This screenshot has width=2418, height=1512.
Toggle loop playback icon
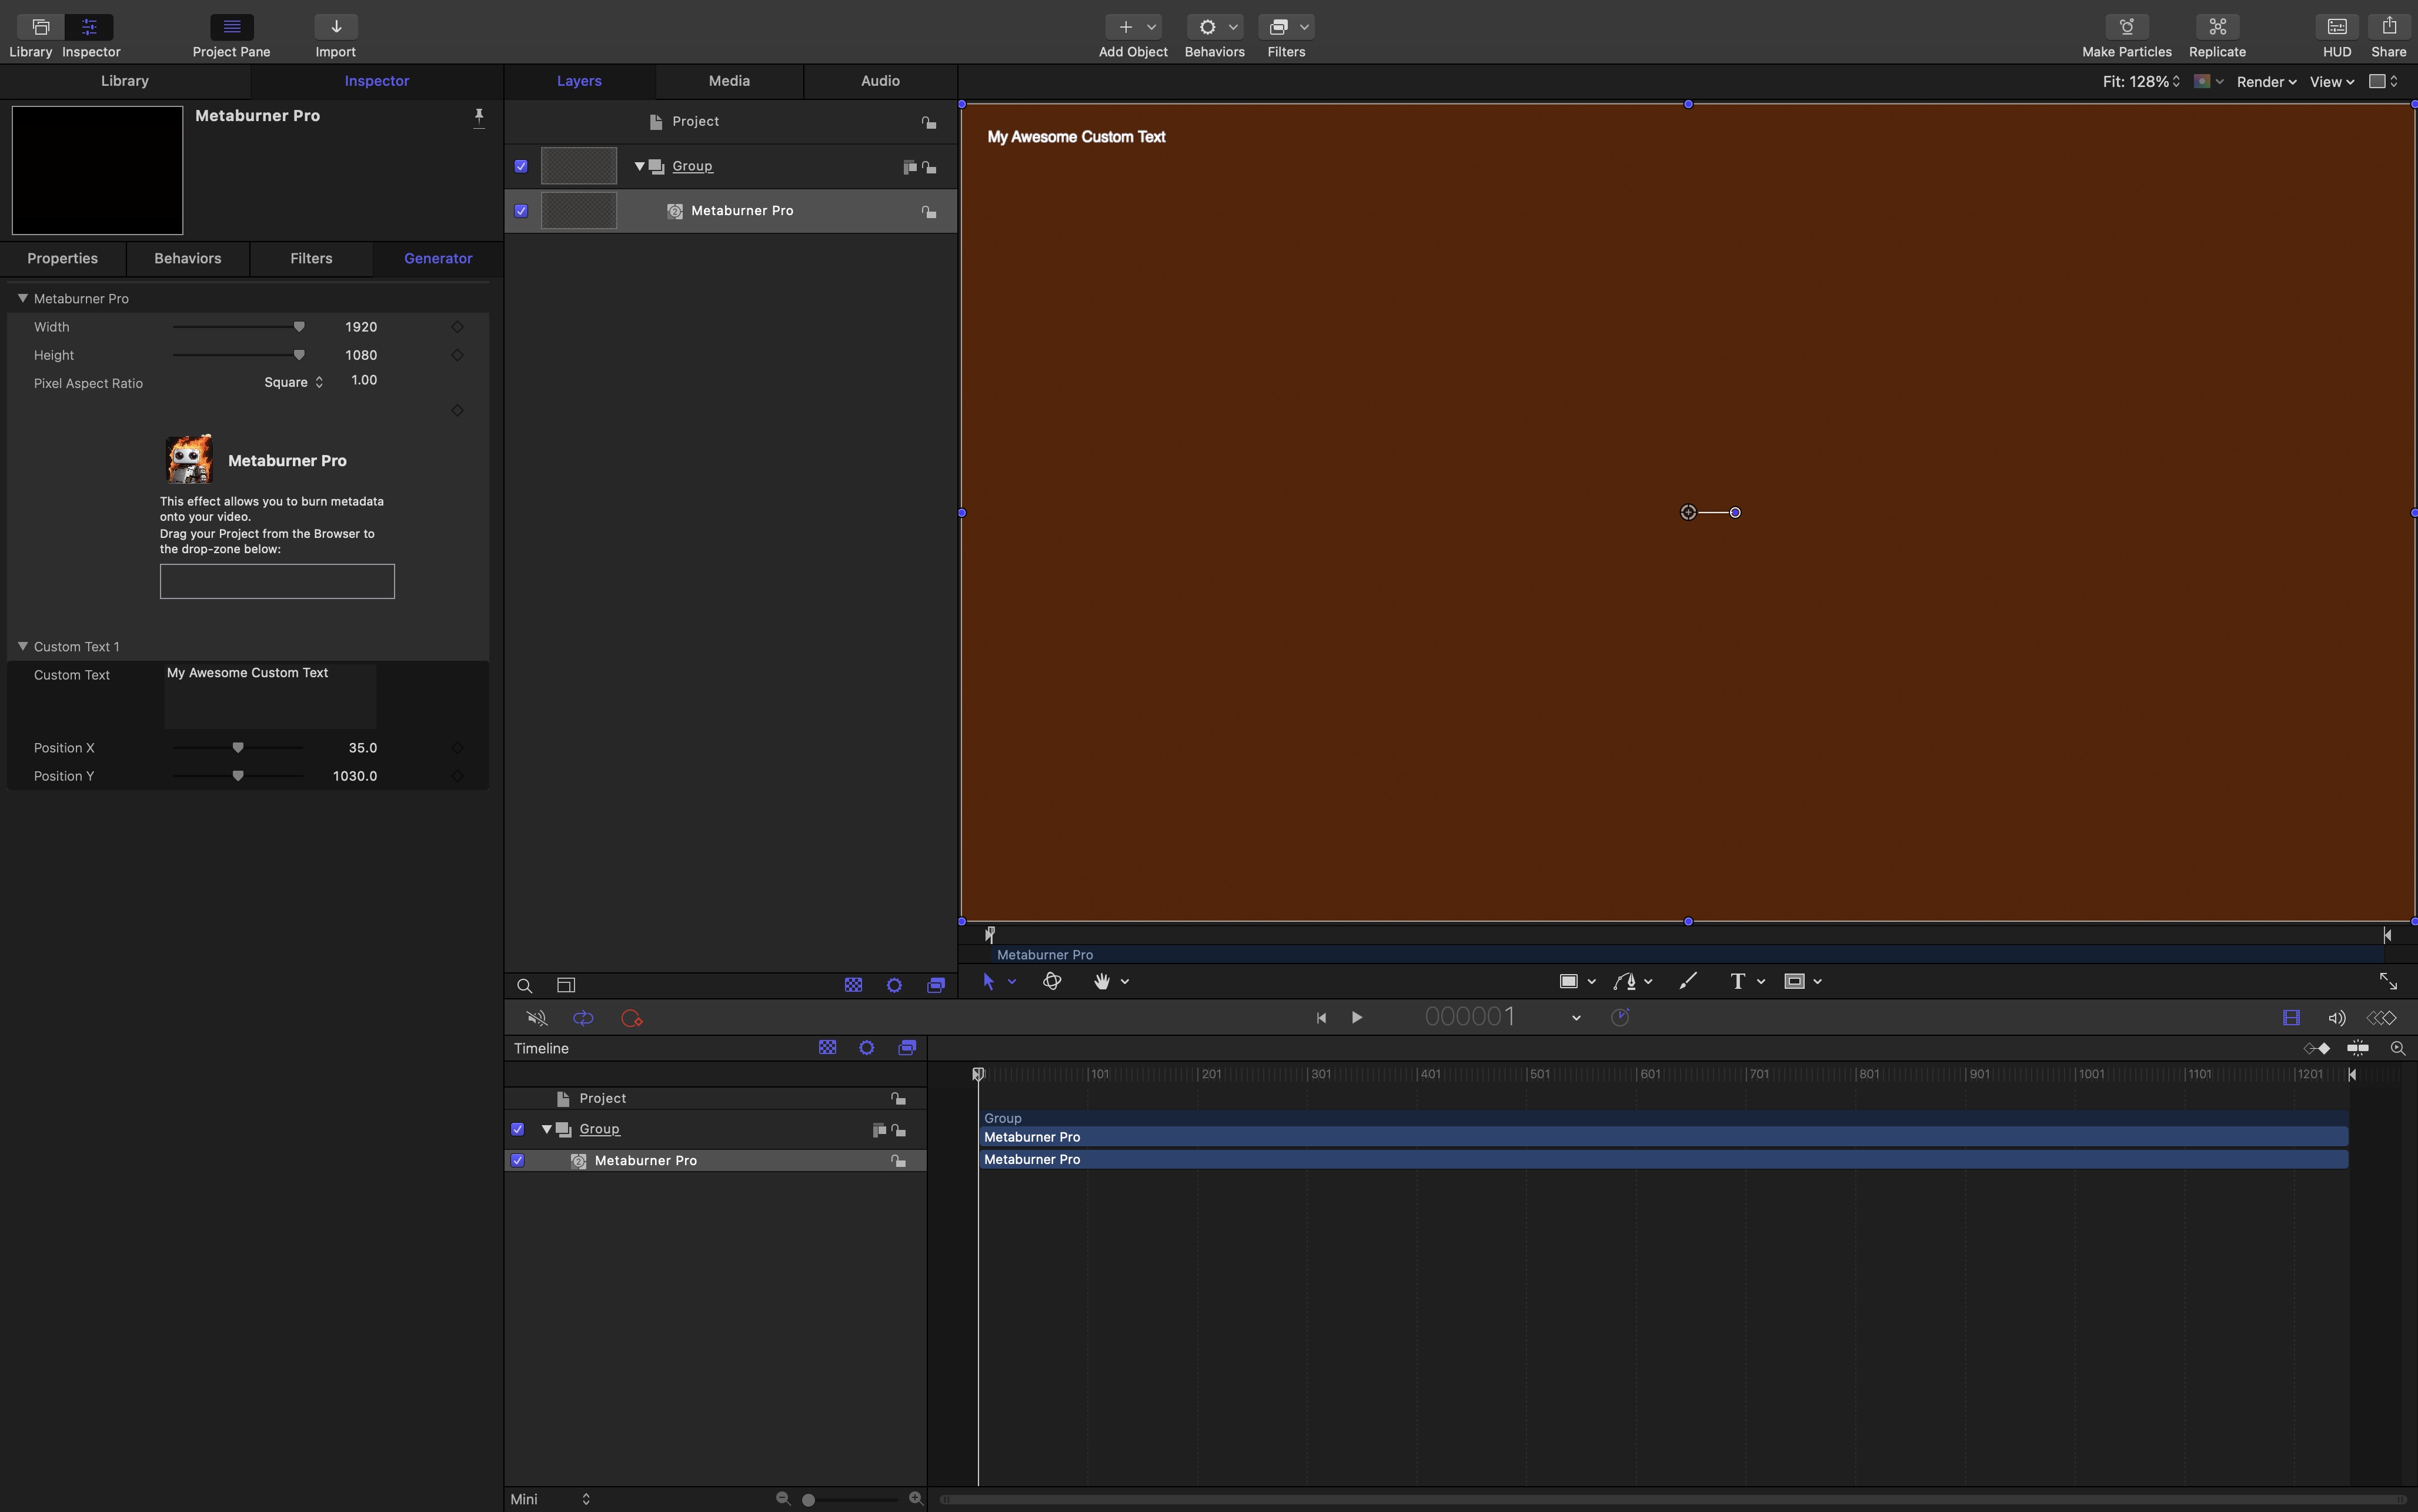tap(583, 1018)
